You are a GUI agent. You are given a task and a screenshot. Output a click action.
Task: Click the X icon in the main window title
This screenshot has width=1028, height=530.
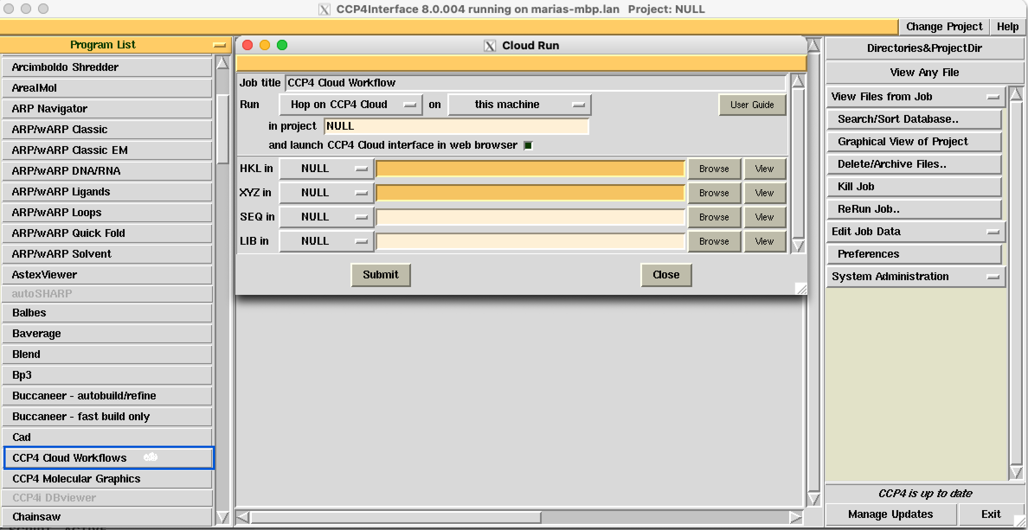tap(324, 9)
